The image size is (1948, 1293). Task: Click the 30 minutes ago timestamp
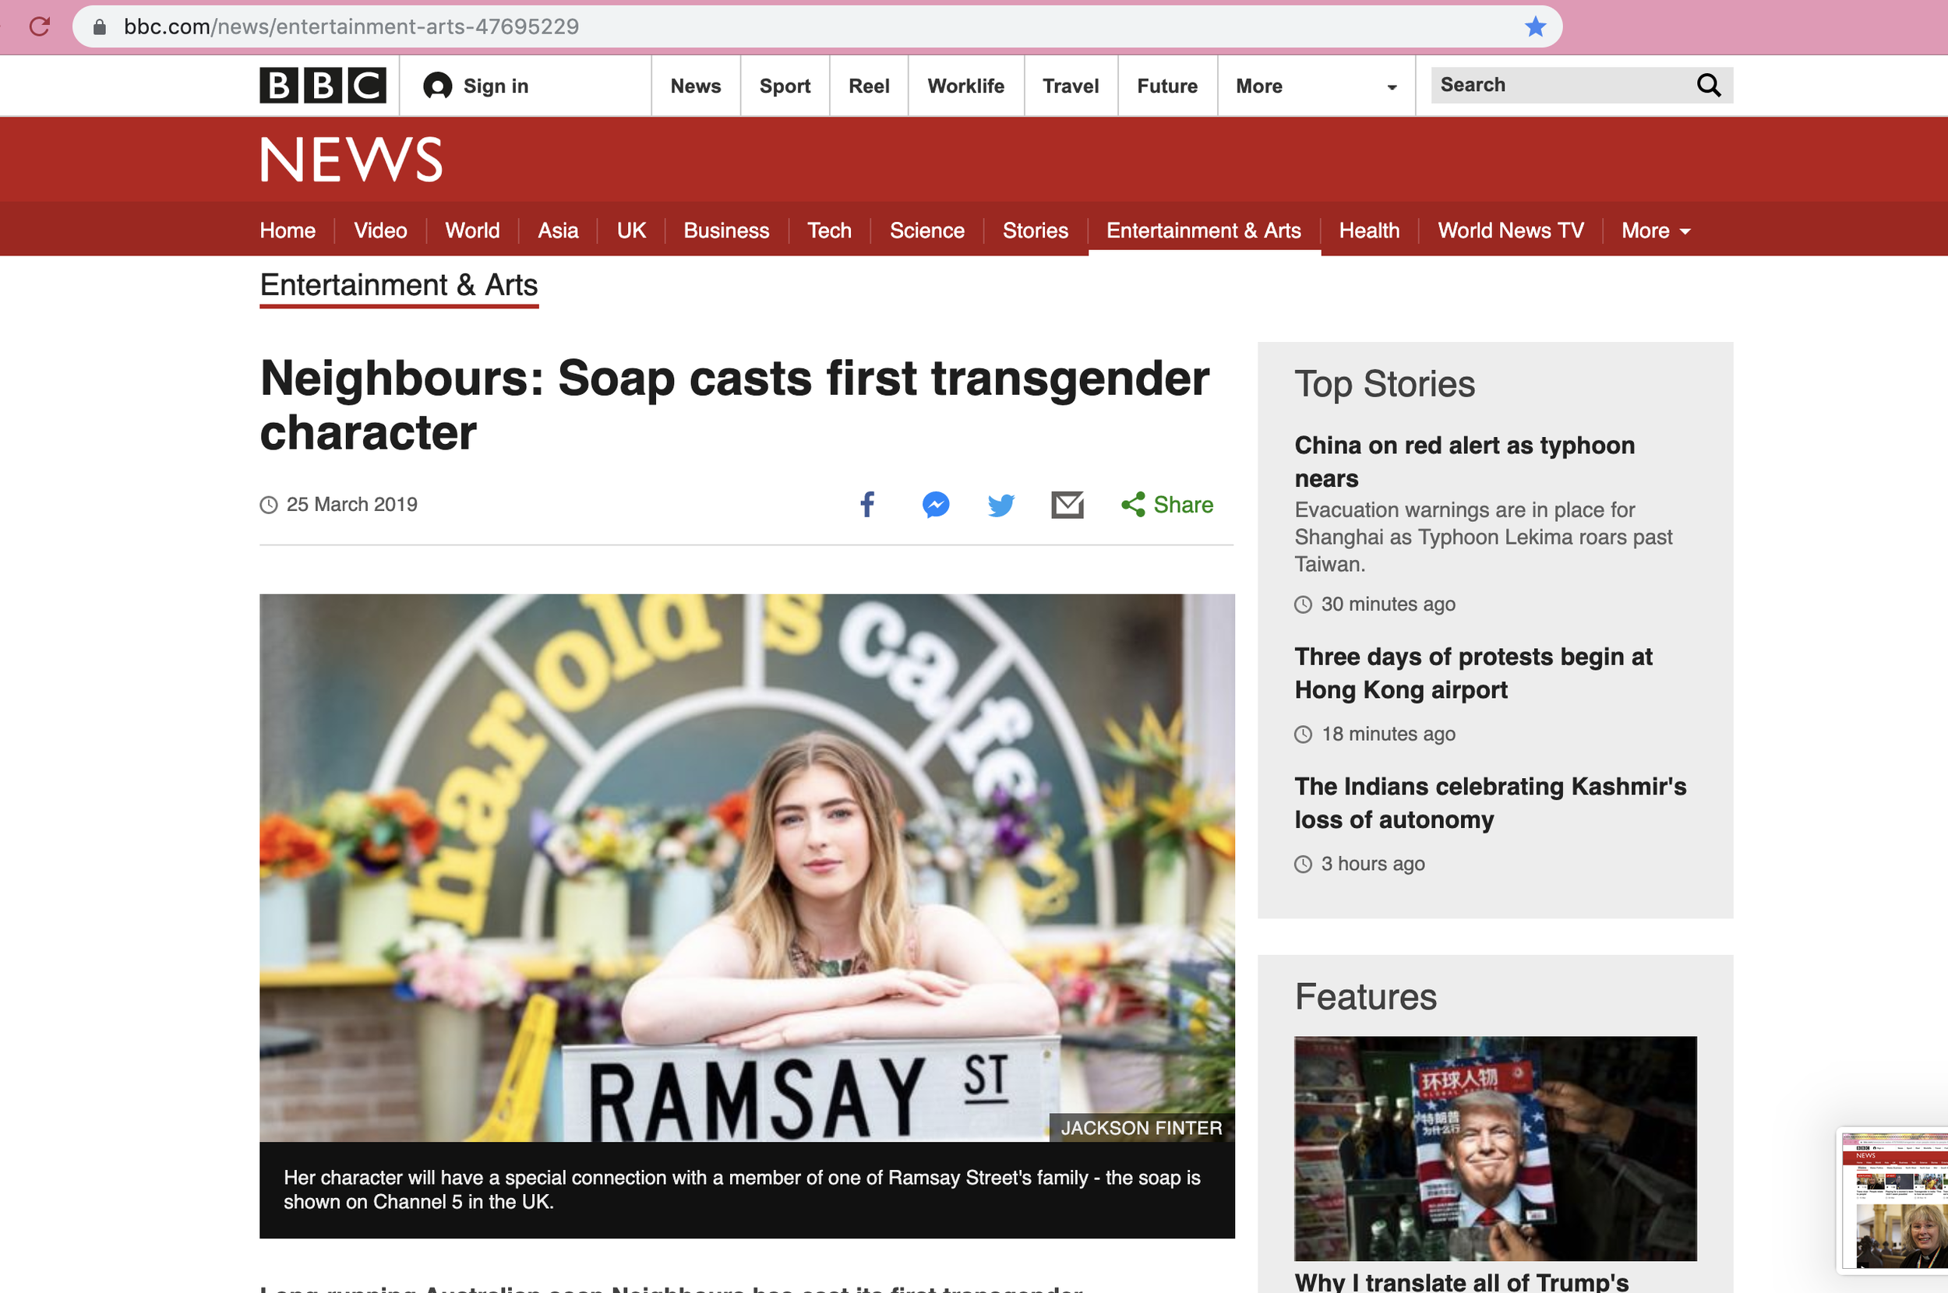pos(1387,604)
